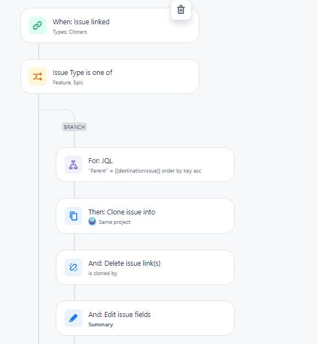Click the purple JQL branch hierarchy icon
This screenshot has width=318, height=344.
click(x=73, y=164)
